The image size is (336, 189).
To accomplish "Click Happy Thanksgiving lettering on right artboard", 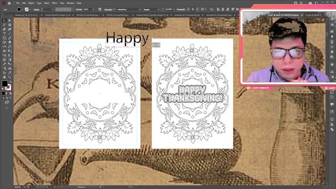I will [192, 94].
